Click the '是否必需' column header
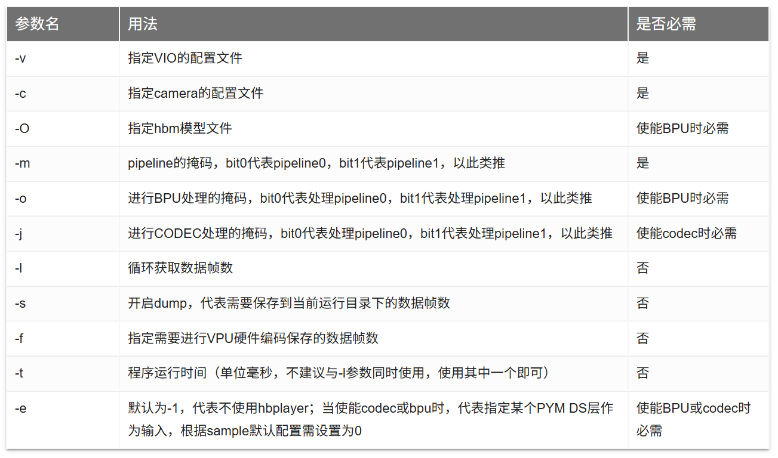Viewport: 778px width, 458px height. (699, 24)
